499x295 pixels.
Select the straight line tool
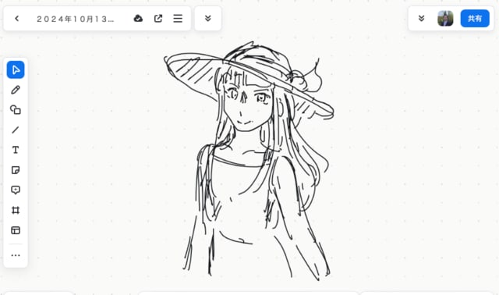tap(16, 130)
